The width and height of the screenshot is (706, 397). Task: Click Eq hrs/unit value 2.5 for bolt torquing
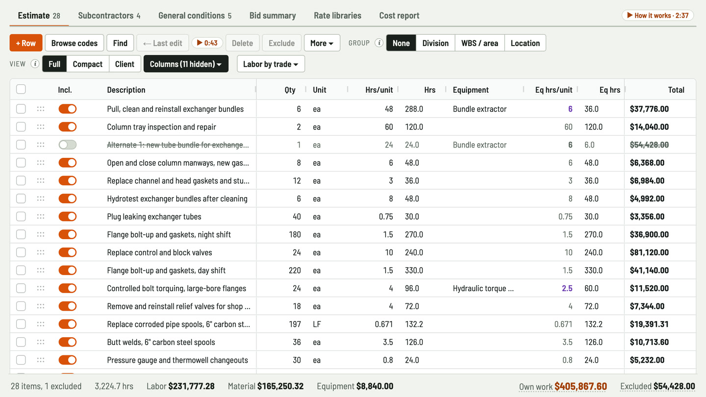[567, 288]
